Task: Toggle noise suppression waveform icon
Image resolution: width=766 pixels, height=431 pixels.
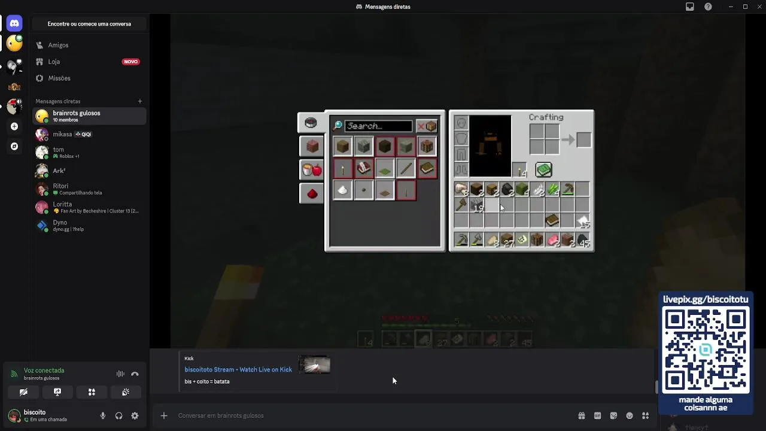Action: (x=120, y=374)
